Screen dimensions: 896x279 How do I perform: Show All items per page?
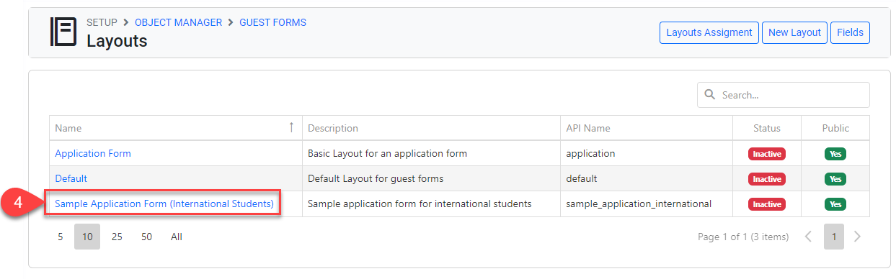(177, 237)
